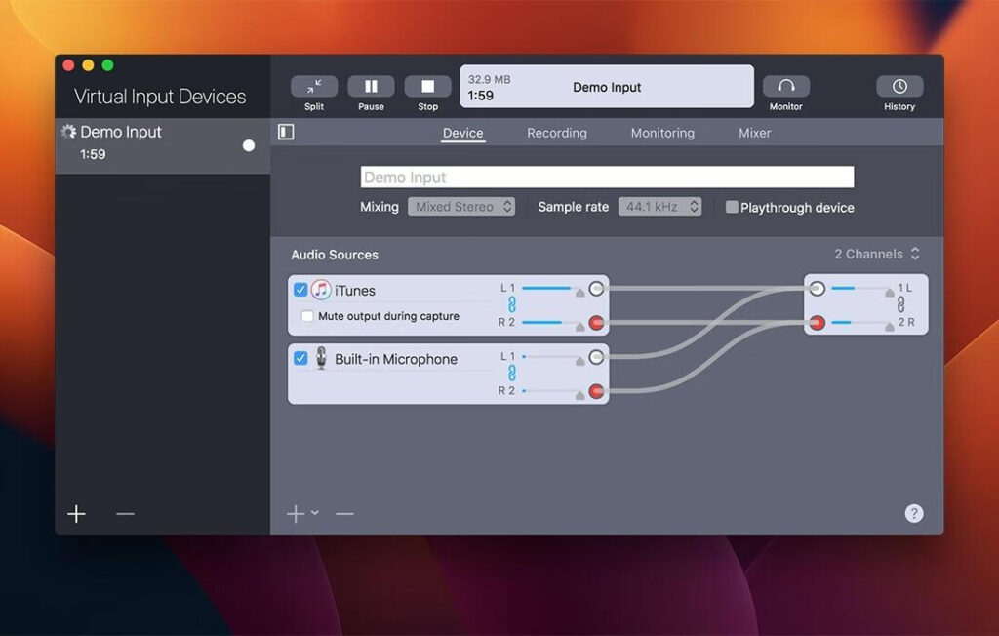Open the Monitor headphones icon
The width and height of the screenshot is (999, 636).
(x=785, y=86)
